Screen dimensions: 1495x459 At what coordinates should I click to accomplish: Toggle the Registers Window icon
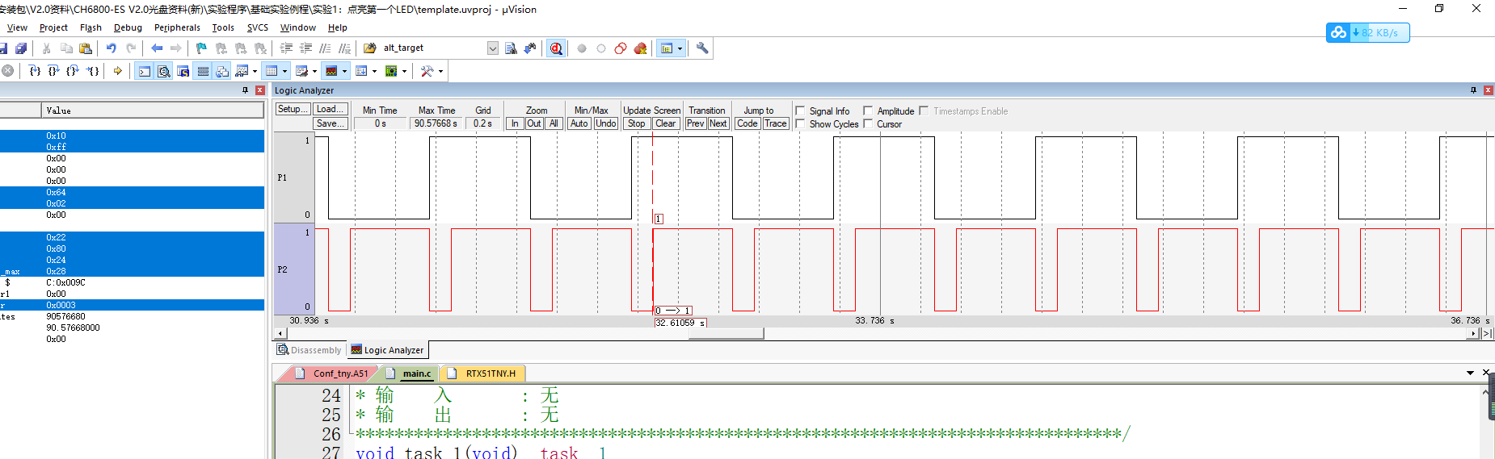tap(203, 71)
